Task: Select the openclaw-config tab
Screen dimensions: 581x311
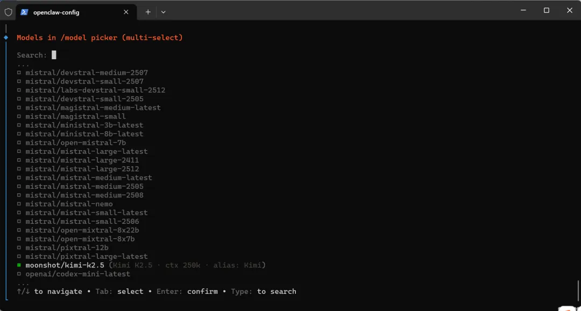Action: [75, 12]
